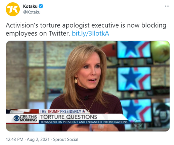The image size is (174, 145).
Task: Click the Kotaku profile avatar
Action: (13, 9)
